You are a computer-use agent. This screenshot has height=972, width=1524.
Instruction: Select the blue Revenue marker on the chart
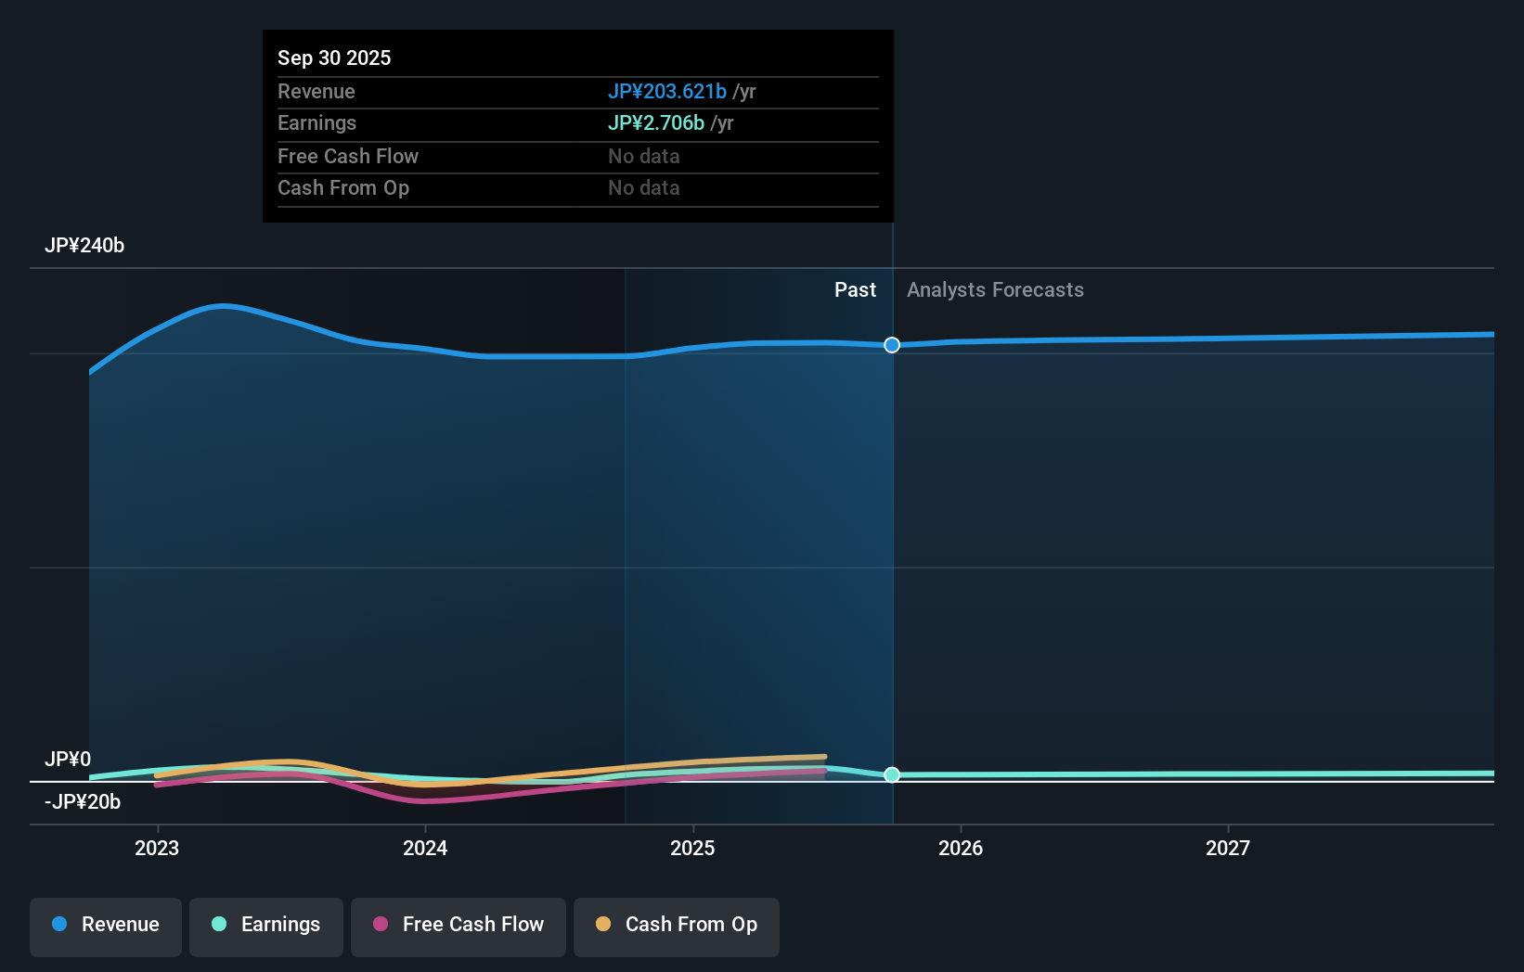click(892, 344)
